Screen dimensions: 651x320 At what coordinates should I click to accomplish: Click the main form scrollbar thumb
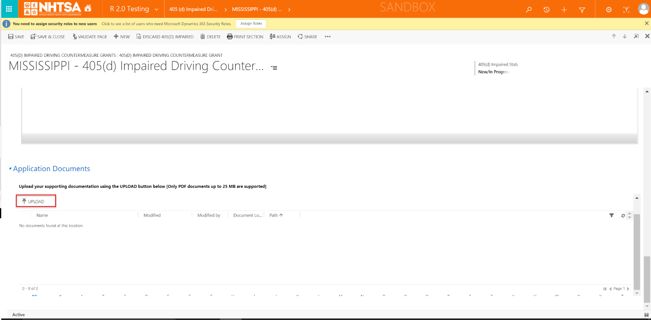pos(647,279)
